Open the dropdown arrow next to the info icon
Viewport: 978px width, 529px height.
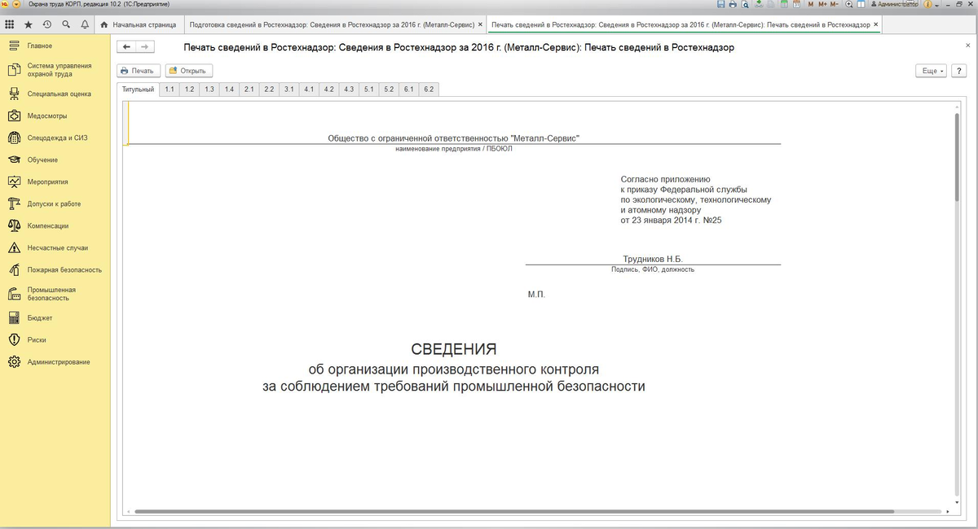[936, 4]
